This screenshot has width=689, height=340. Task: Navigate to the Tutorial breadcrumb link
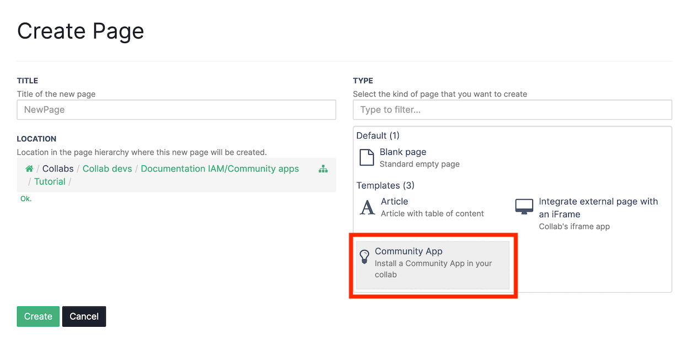[x=50, y=181]
